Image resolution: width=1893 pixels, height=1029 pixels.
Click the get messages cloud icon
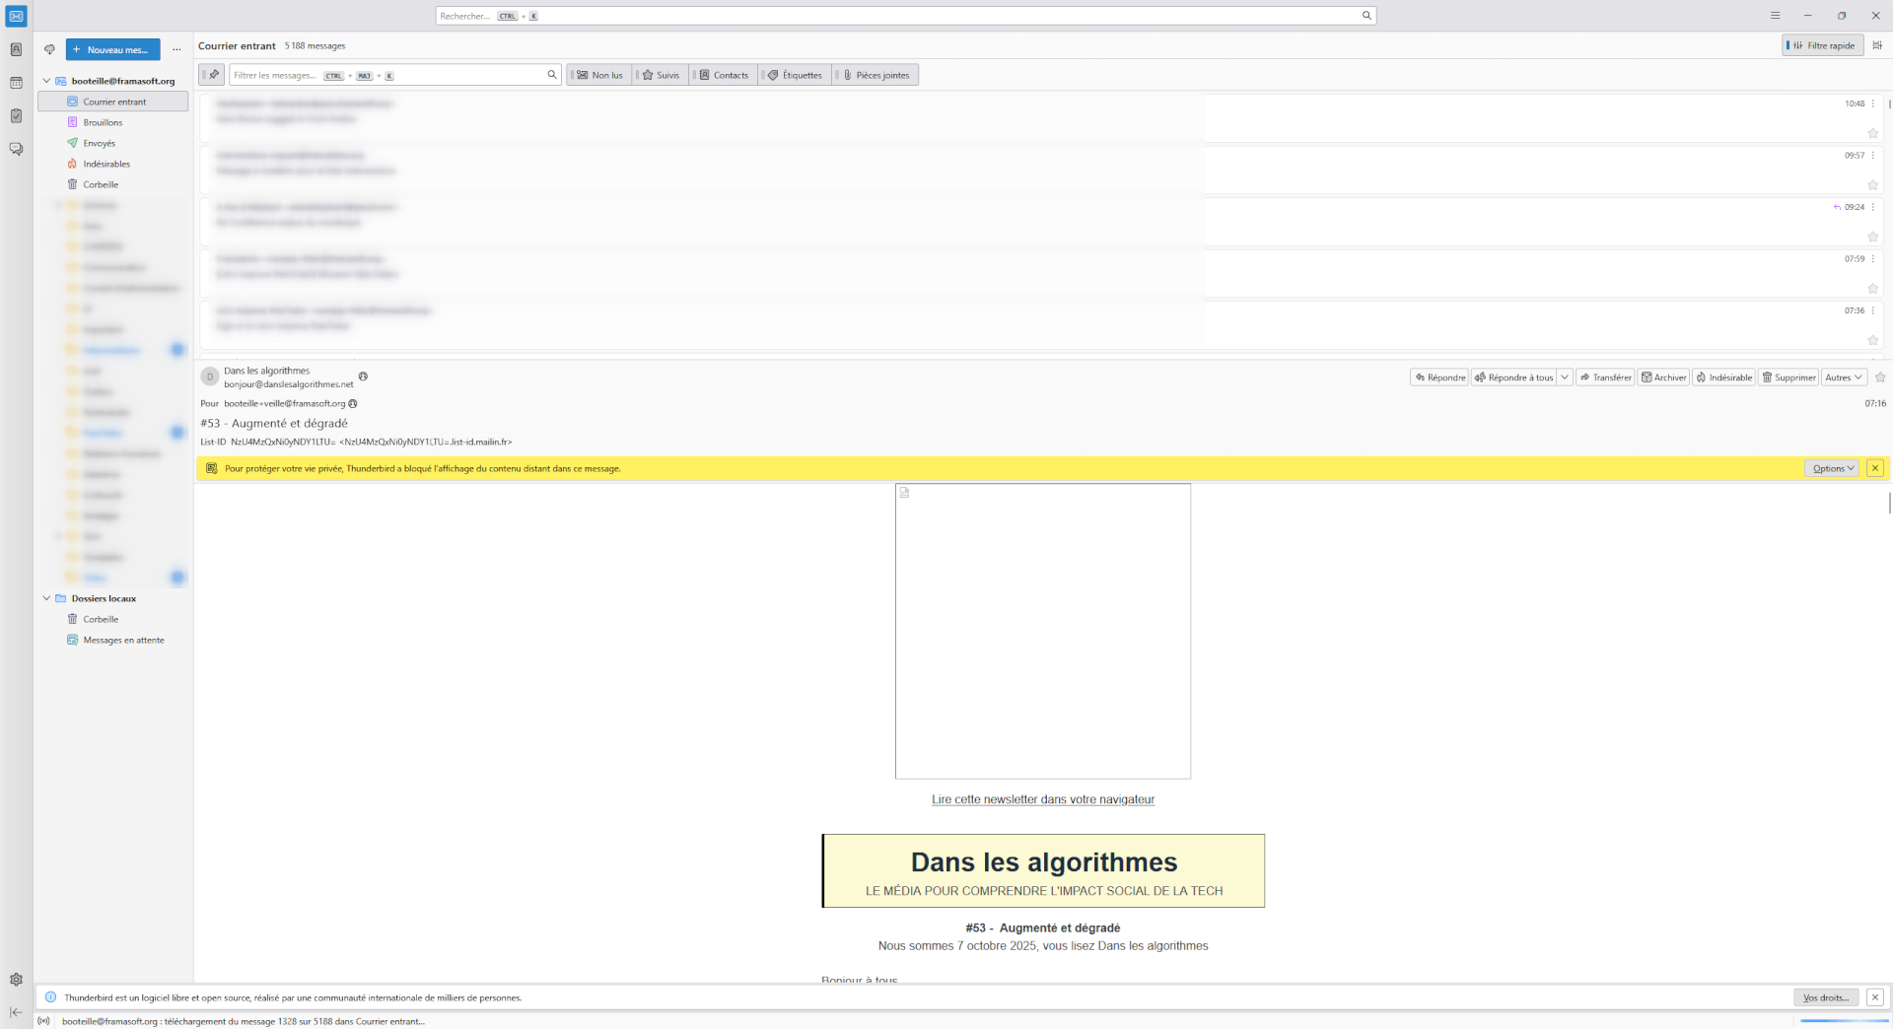[49, 49]
